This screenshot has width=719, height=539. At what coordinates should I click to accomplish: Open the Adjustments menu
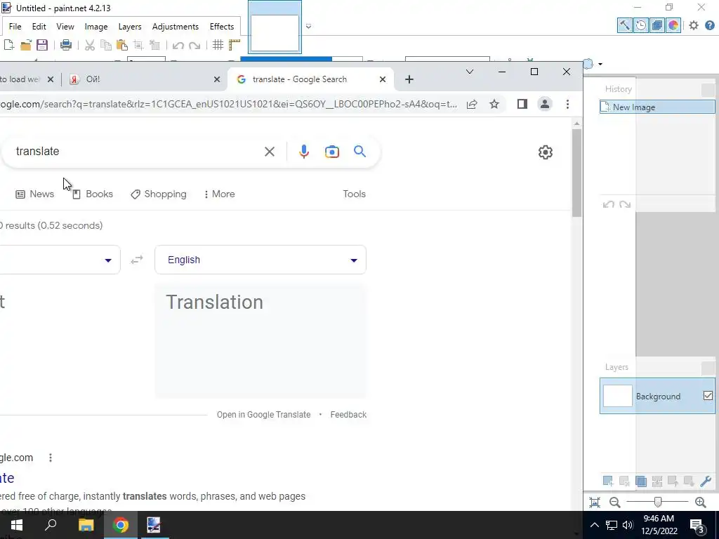coord(176,27)
